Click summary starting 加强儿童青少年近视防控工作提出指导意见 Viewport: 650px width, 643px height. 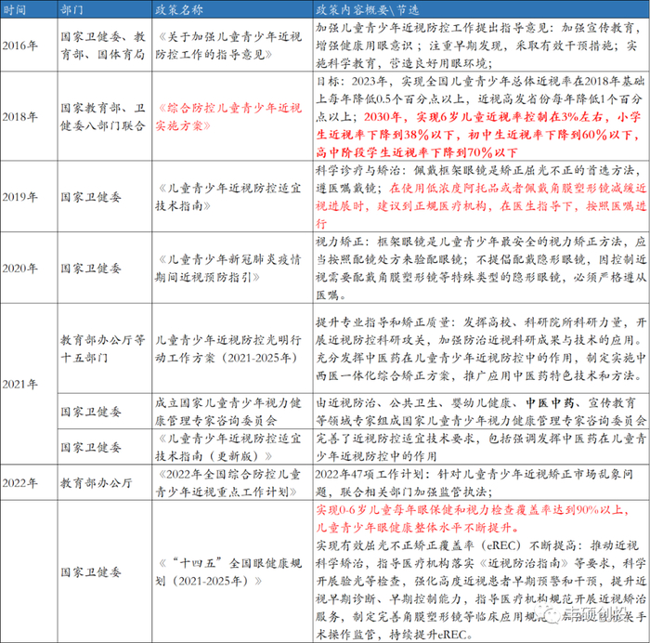pyautogui.click(x=481, y=46)
